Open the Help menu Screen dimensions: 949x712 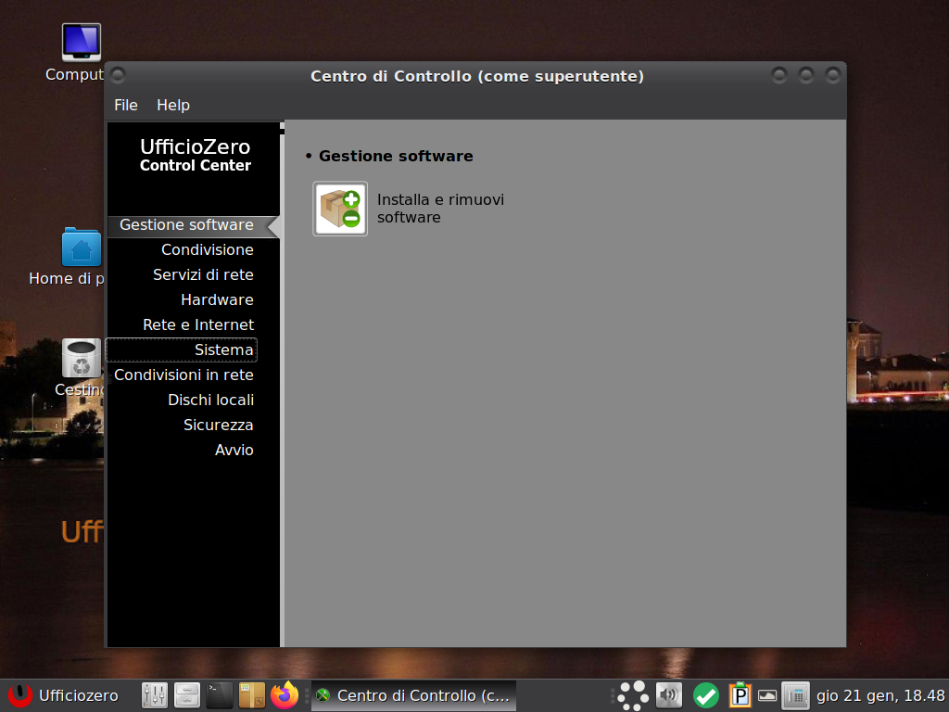[173, 106]
